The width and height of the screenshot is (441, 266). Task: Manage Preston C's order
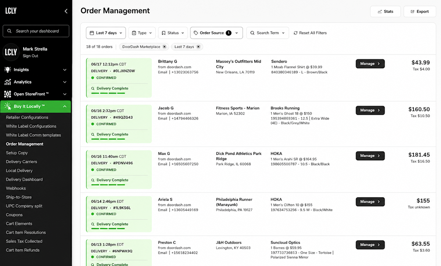370,245
